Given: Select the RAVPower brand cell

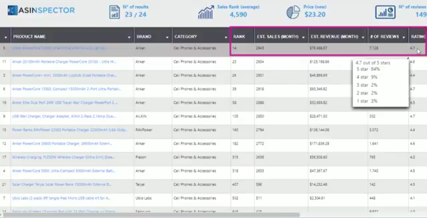Looking at the screenshot, I should tap(144, 130).
